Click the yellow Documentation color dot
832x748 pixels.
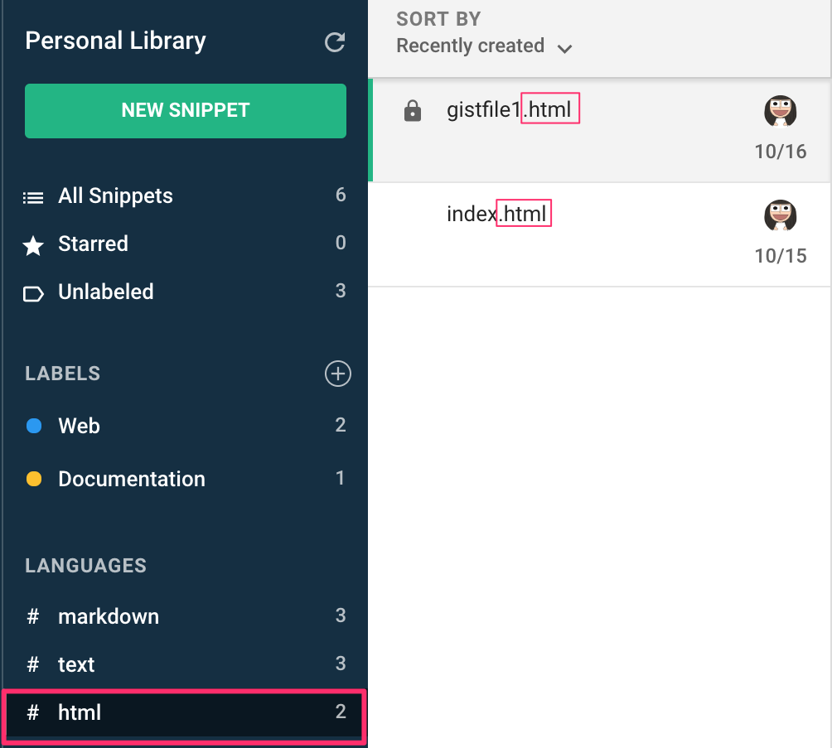pos(34,480)
